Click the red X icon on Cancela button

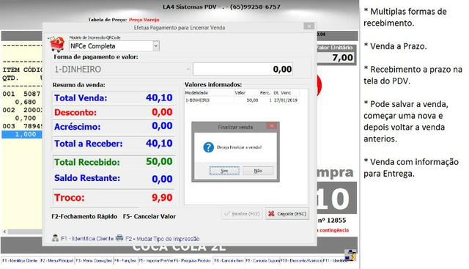271,213
